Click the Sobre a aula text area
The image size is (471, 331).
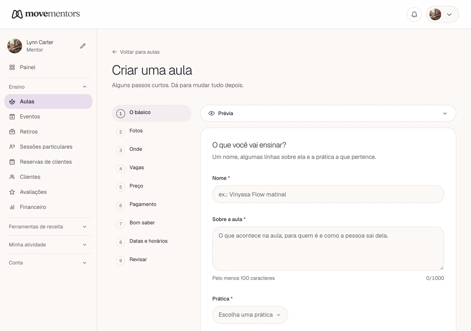[x=328, y=249]
